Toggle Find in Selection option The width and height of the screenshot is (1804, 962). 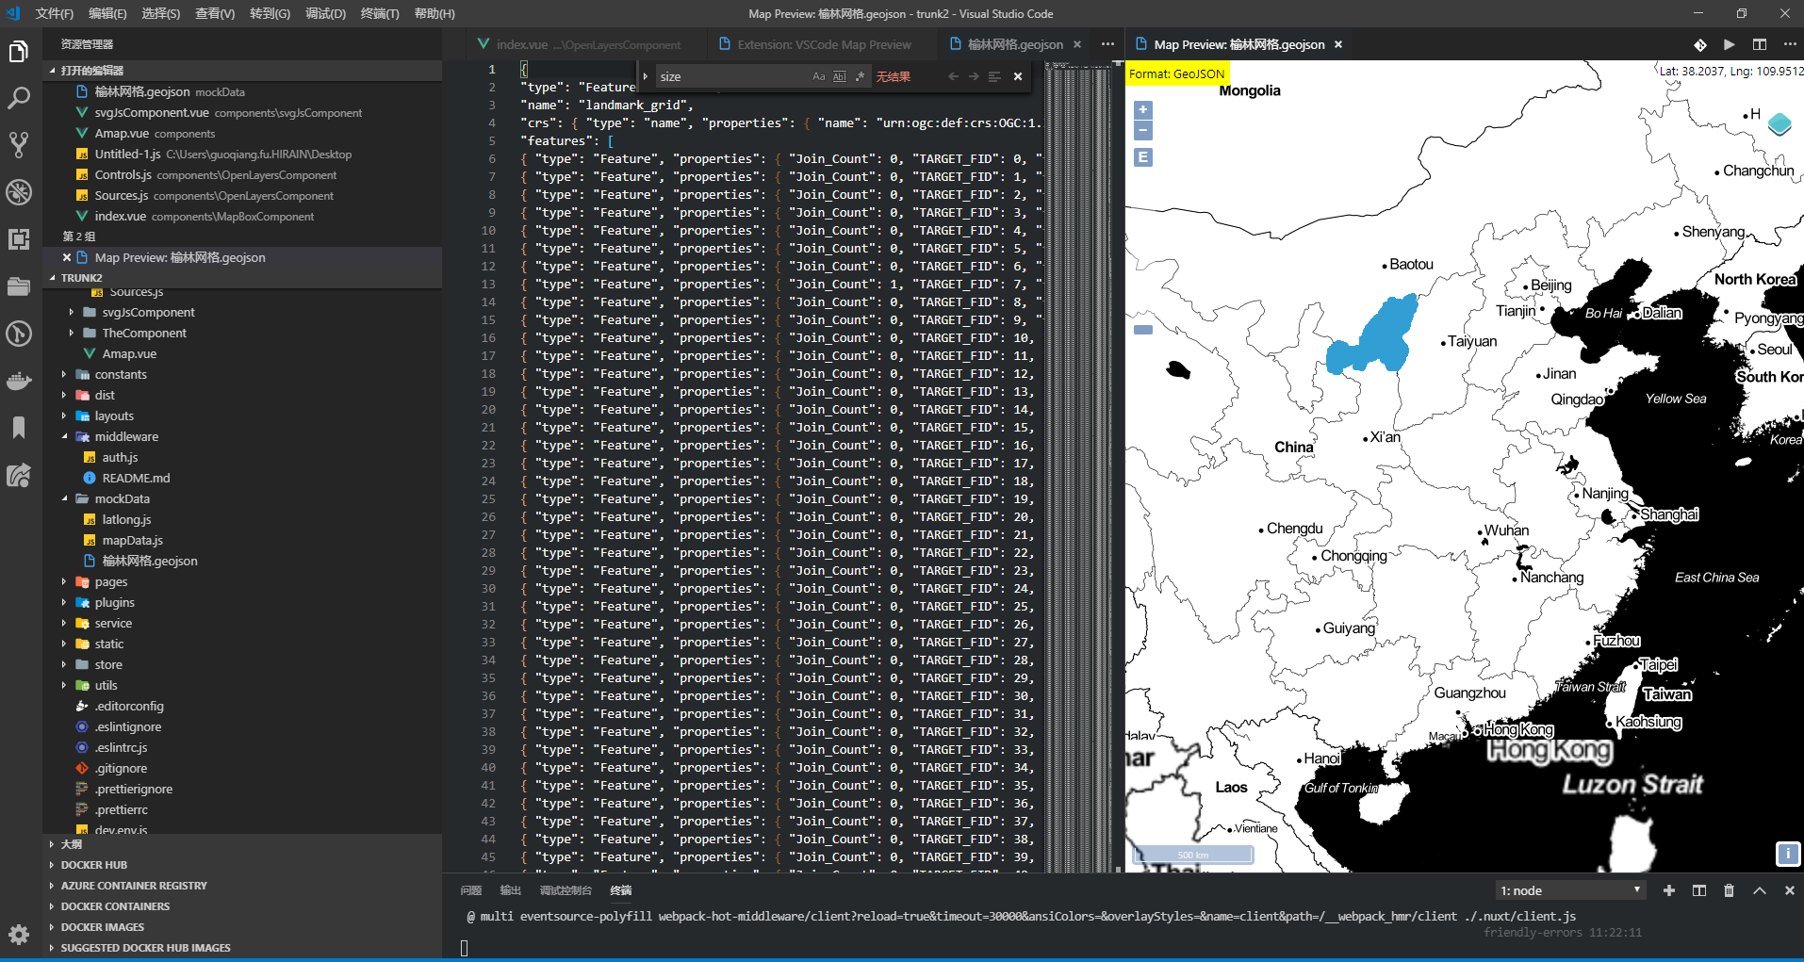coord(994,76)
